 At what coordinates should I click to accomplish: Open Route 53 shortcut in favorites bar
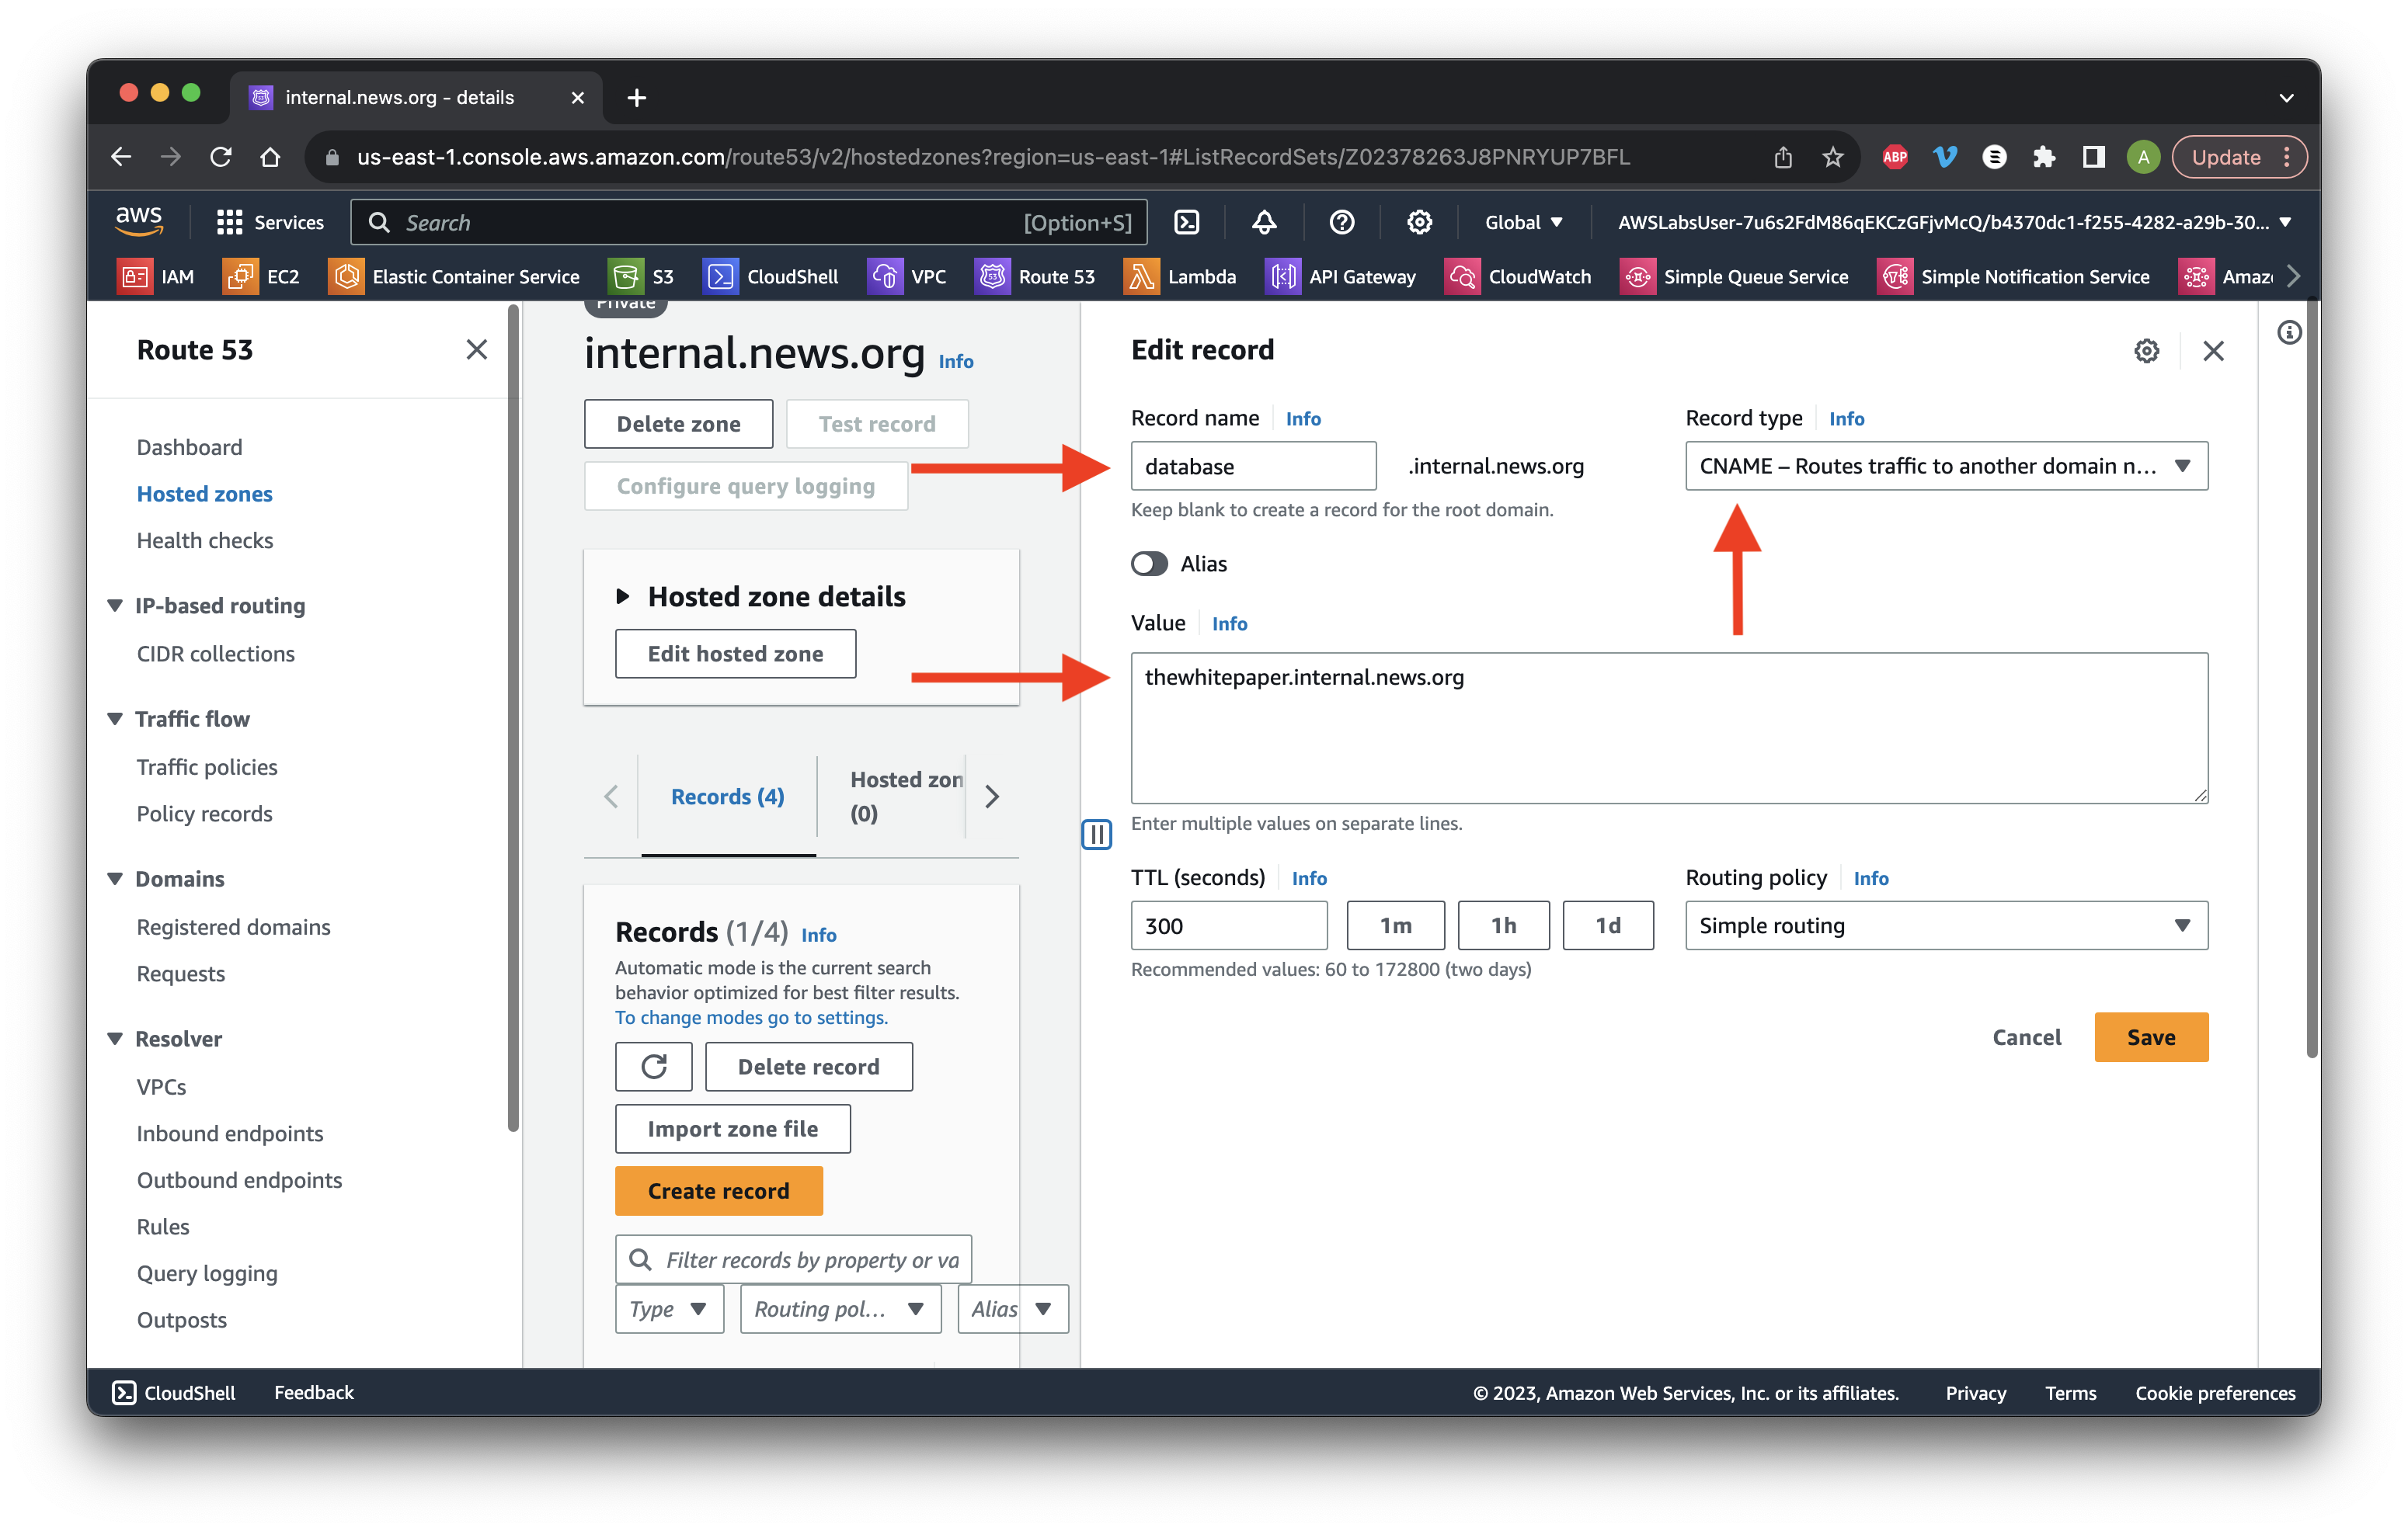coord(1035,277)
